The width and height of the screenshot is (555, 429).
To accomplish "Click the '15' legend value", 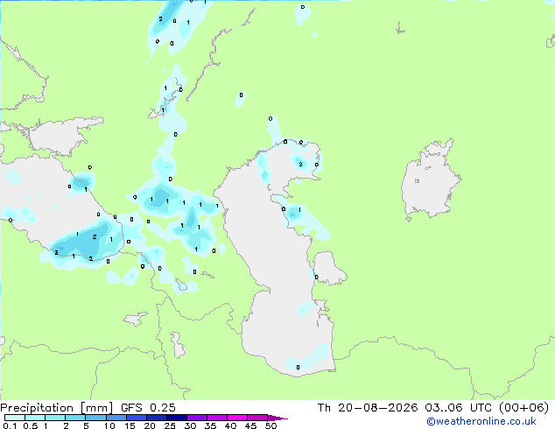I will point(130,425).
